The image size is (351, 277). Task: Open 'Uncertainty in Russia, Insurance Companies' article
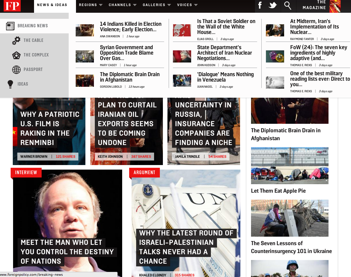[x=204, y=123]
